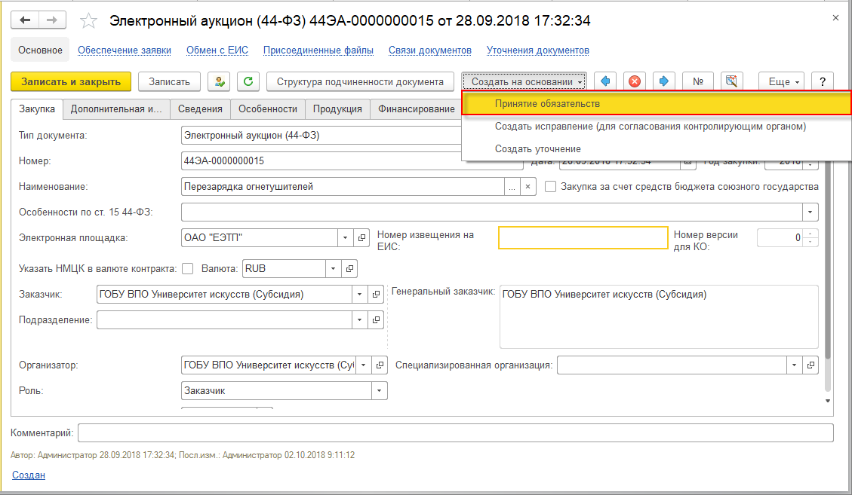The image size is (852, 495).
Task: Close the document form with X
Action: 835,18
